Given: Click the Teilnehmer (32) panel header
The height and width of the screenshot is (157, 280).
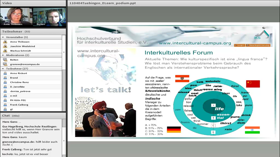Looking at the screenshot, I should pos(33,31).
